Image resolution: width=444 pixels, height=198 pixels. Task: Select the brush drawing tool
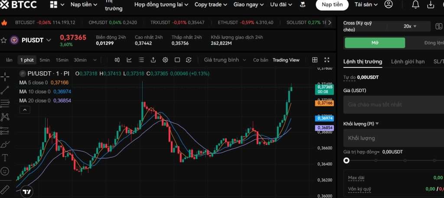(x=5, y=144)
